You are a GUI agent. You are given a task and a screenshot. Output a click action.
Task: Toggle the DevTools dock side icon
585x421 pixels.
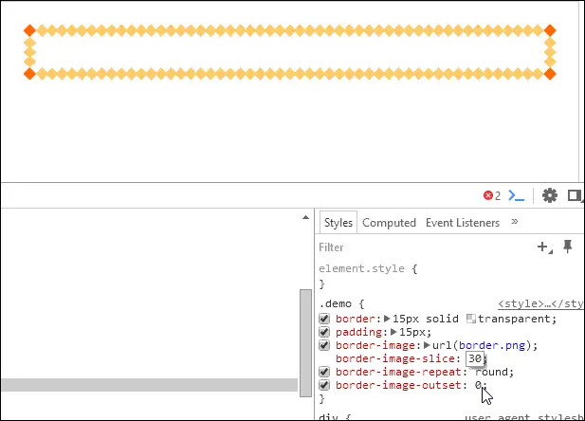[x=575, y=195]
